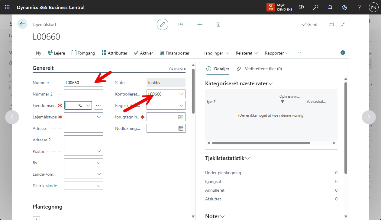Click the plus icon to create new

[x=200, y=24]
